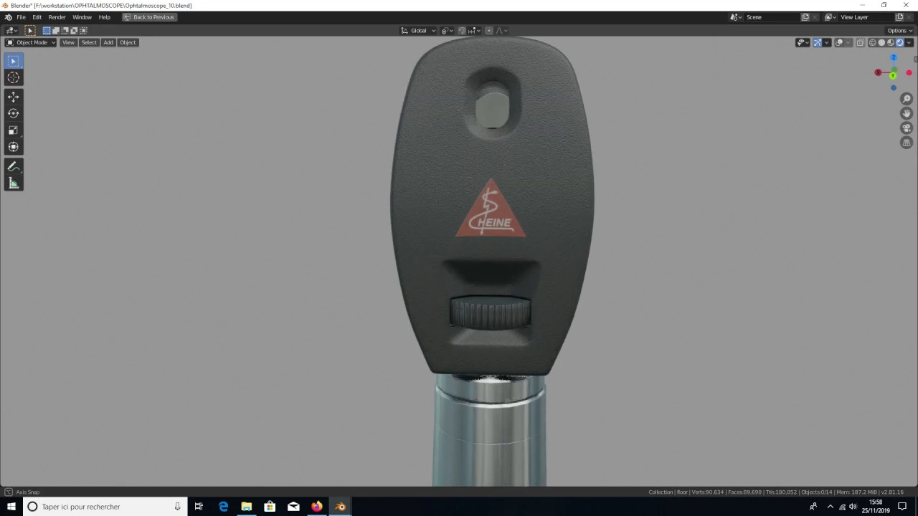Viewport: 918px width, 516px height.
Task: Open Firefox from the taskbar
Action: (x=317, y=507)
